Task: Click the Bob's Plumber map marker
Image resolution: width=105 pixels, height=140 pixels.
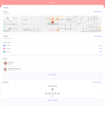Action: coord(10,29)
